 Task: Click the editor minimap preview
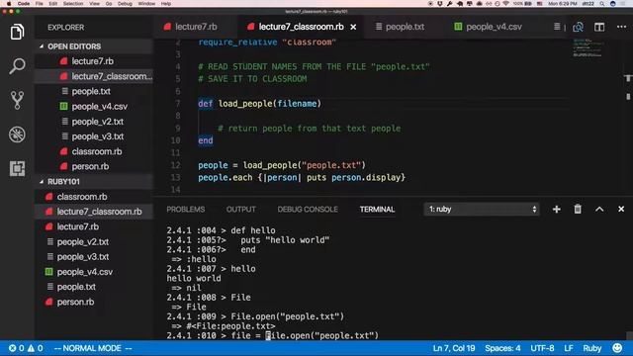(x=588, y=47)
